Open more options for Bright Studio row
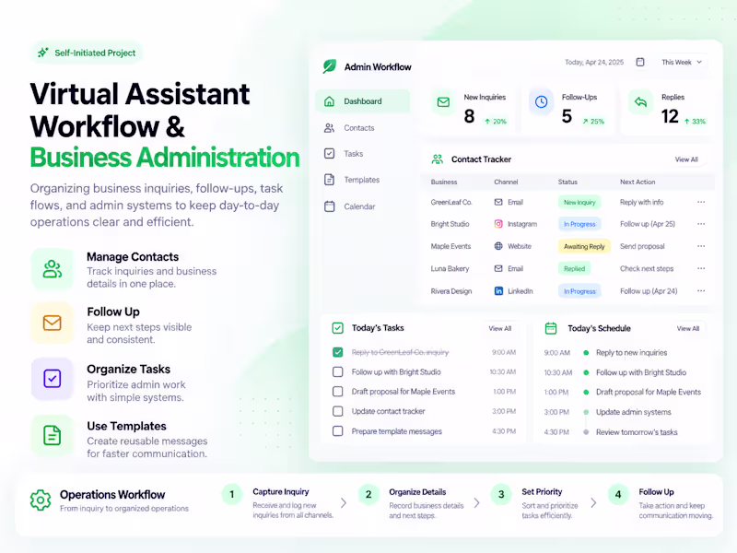This screenshot has height=553, width=737. point(701,224)
